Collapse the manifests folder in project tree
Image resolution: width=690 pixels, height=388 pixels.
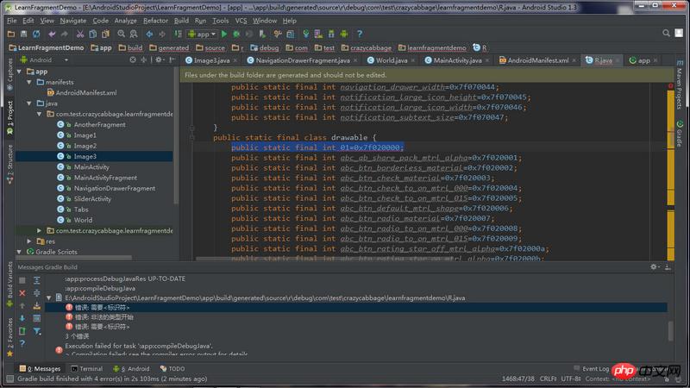pos(28,82)
